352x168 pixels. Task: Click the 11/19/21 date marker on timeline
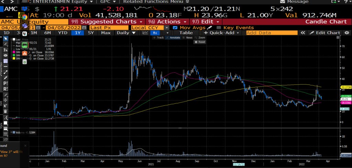click(x=238, y=164)
